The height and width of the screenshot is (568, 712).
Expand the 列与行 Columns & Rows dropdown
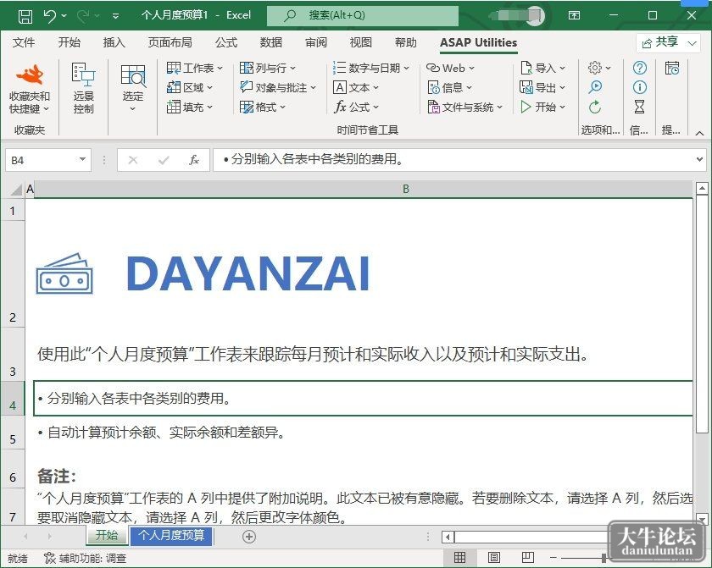pyautogui.click(x=268, y=68)
